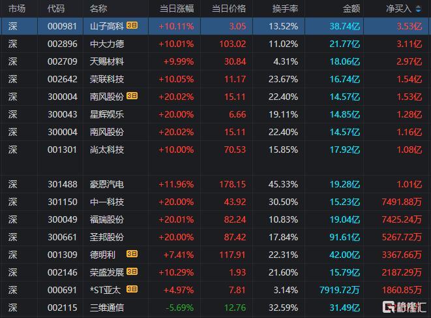Sort by the 当日价格 column header
Image resolution: width=431 pixels, height=318 pixels.
pyautogui.click(x=229, y=8)
